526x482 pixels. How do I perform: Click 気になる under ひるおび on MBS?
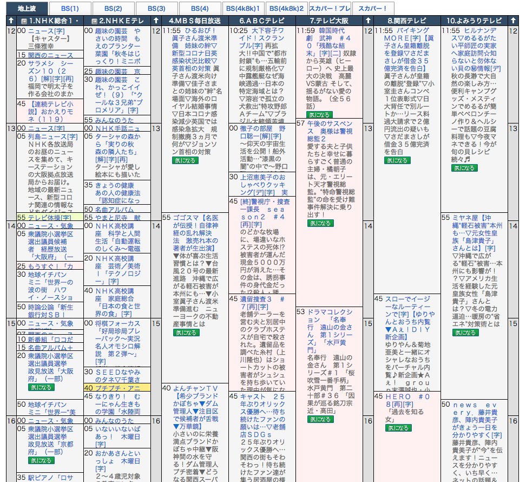pyautogui.click(x=185, y=160)
